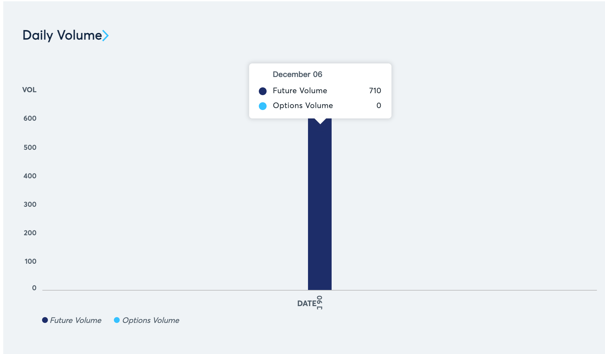The image size is (605, 354).
Task: Click the 400 tick on volume axis
Action: 30,176
